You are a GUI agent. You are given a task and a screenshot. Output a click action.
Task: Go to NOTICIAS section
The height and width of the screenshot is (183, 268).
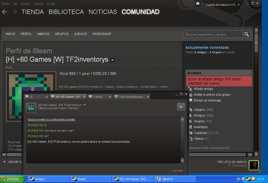tap(103, 12)
